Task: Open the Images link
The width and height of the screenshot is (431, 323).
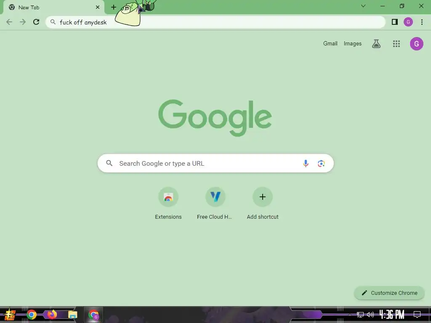Action: pos(353,43)
